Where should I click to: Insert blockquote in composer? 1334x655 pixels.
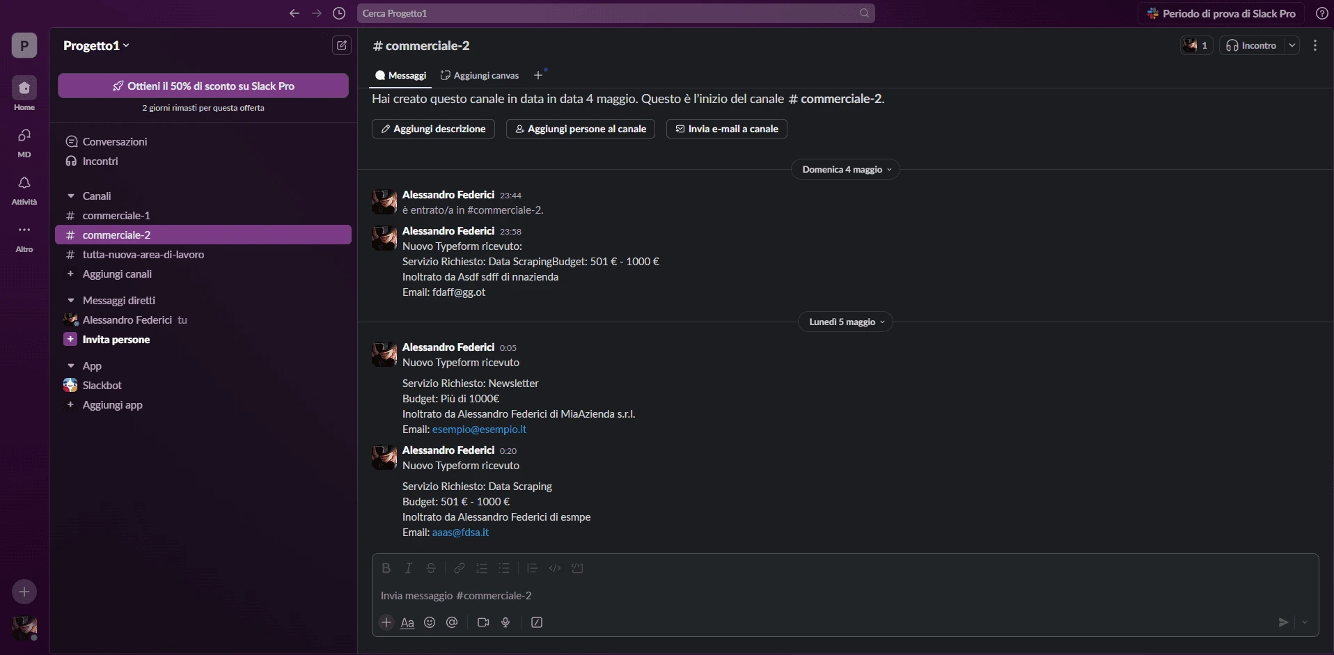point(533,569)
